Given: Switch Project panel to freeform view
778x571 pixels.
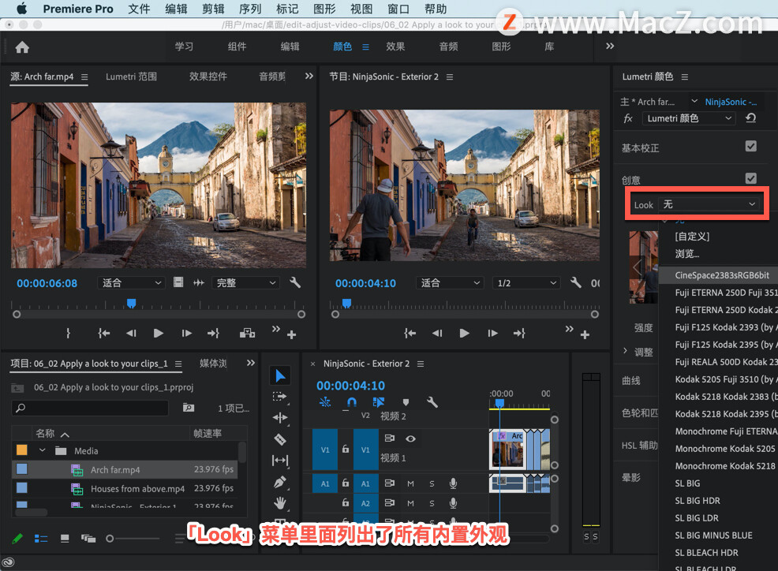Looking at the screenshot, I should tap(88, 538).
